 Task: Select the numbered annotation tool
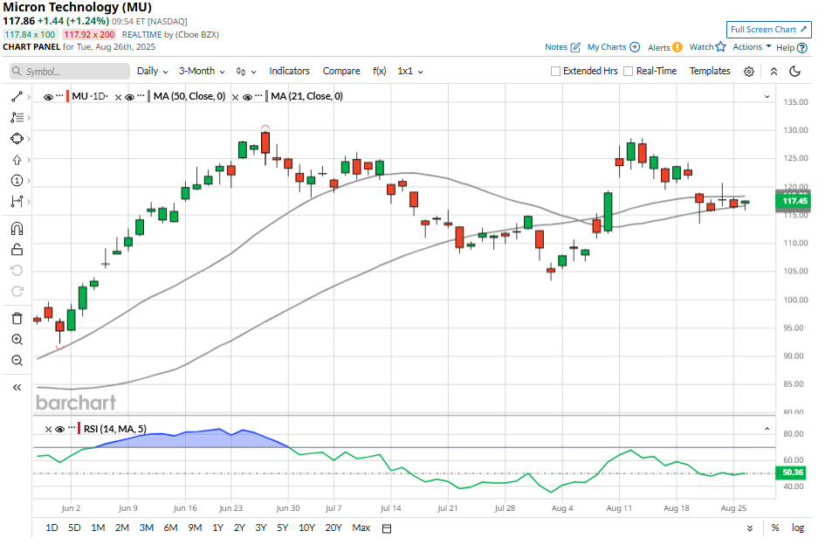point(17,181)
